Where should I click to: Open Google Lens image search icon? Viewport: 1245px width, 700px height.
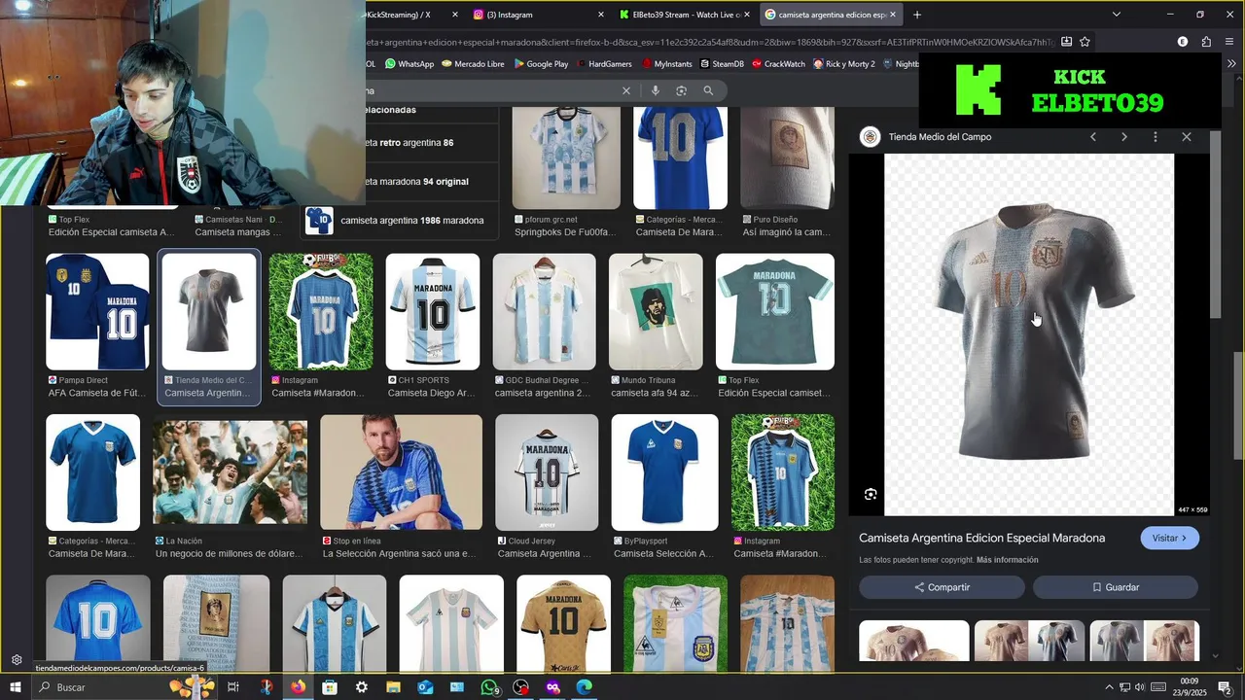click(x=682, y=90)
